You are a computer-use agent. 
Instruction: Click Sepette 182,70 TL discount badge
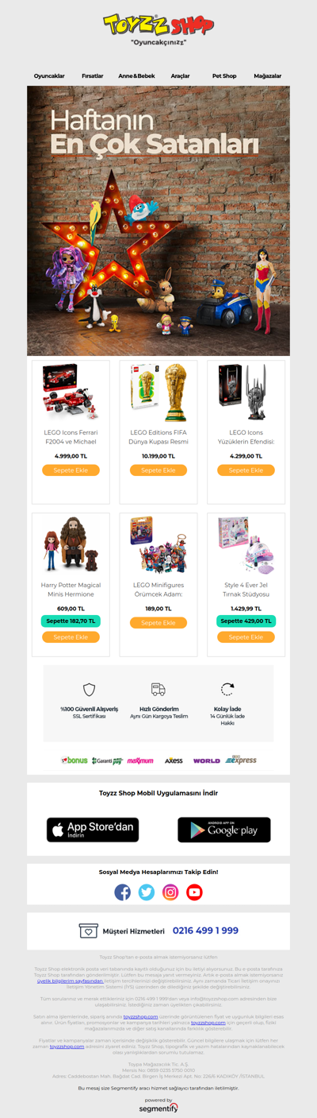[71, 621]
